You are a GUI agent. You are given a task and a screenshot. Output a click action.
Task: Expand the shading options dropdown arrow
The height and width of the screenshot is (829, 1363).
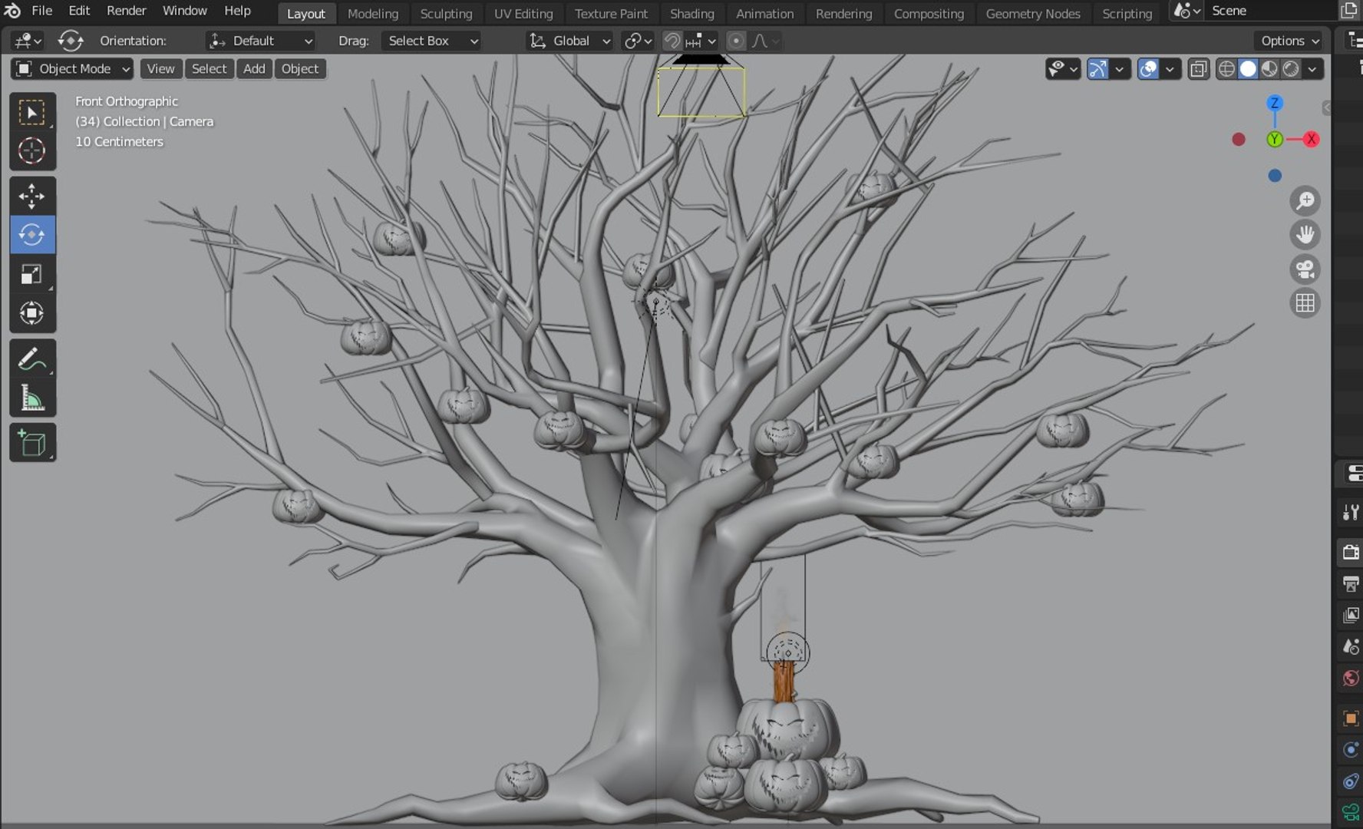(1313, 69)
